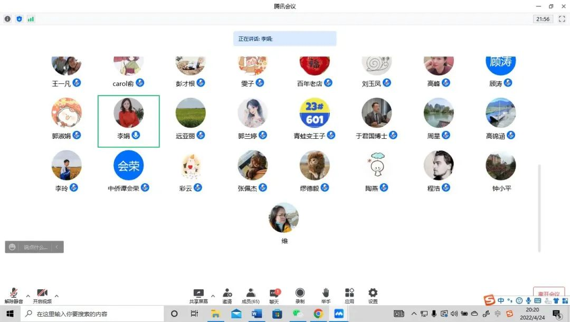Screen dimensions: 570x322
Task: Expand audio options arrow beside 解除静音
Action: [x=28, y=296]
